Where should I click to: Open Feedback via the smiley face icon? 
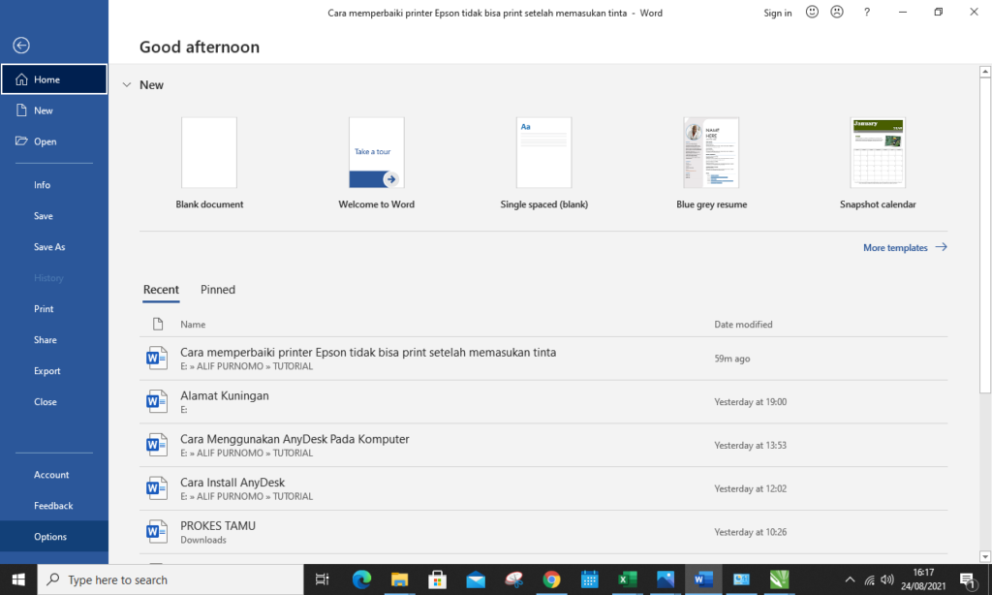tap(811, 13)
